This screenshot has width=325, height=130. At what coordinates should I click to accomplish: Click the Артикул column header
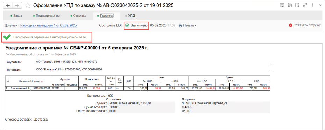[65, 79]
